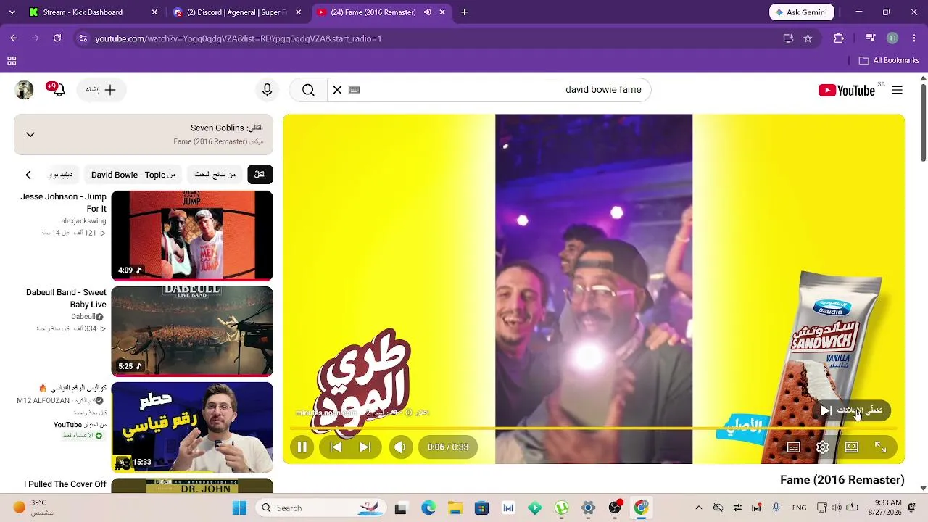928x522 pixels.
Task: Open the tab search dropdown arrow
Action: [x=12, y=12]
